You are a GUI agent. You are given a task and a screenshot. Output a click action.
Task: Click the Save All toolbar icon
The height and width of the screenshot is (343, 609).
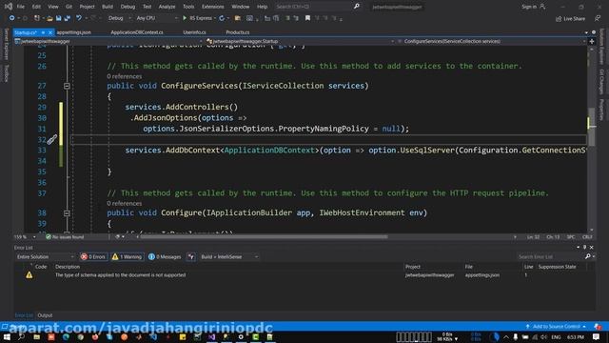point(68,18)
